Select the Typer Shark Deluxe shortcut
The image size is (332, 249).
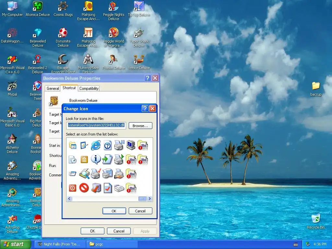click(139, 38)
